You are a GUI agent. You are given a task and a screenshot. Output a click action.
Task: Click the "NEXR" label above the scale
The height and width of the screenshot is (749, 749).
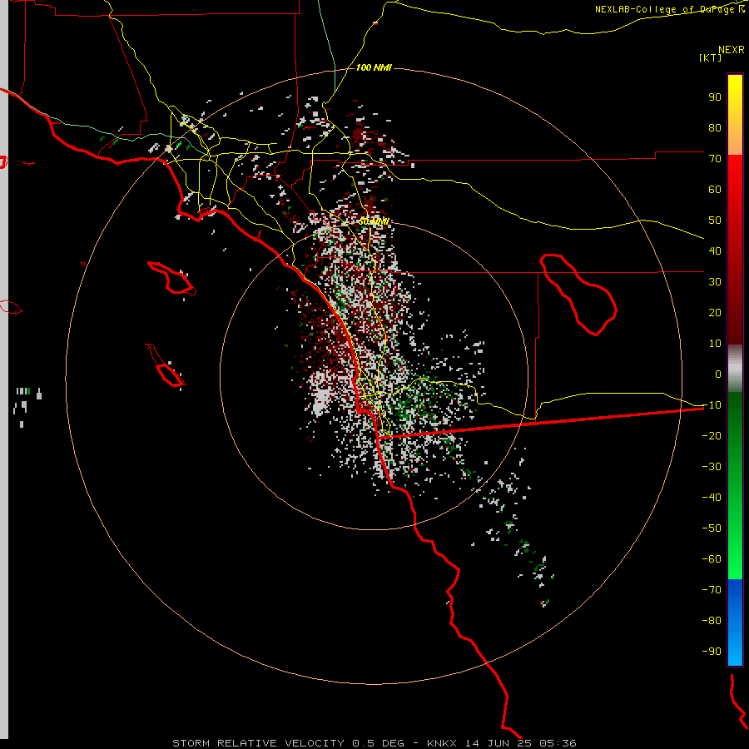pyautogui.click(x=732, y=50)
